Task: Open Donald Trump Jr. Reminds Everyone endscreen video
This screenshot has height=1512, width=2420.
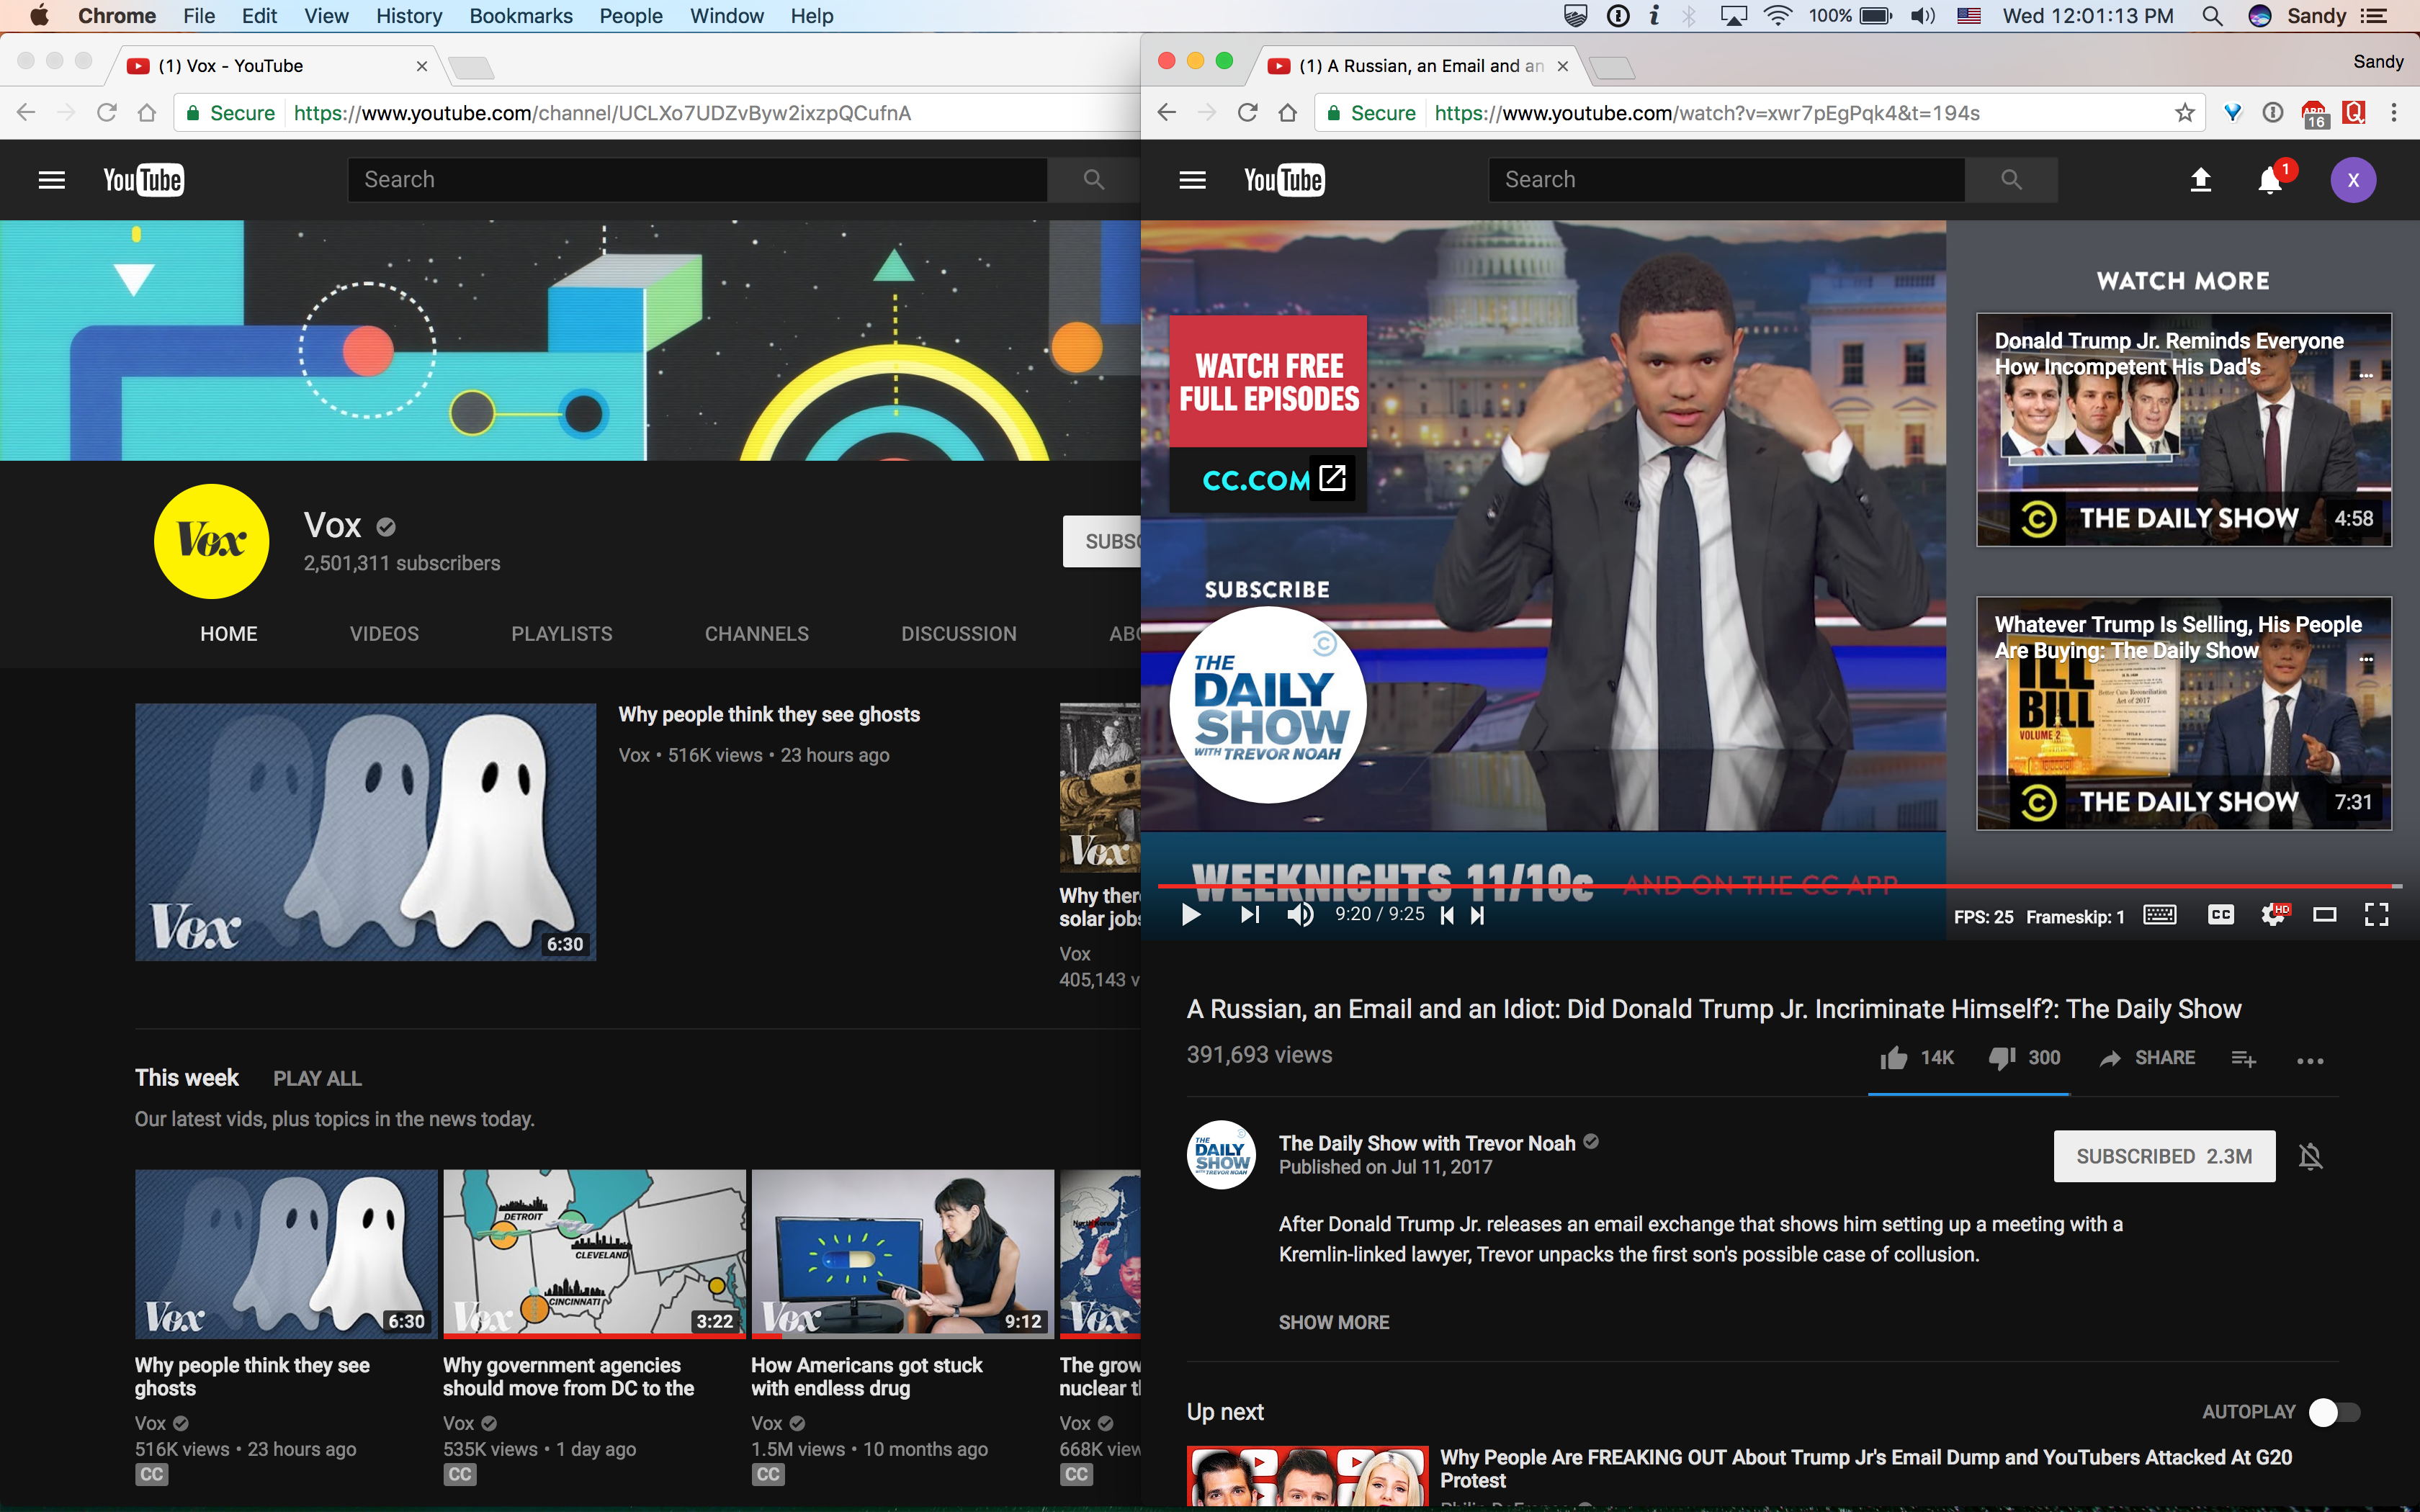Action: tap(2184, 430)
